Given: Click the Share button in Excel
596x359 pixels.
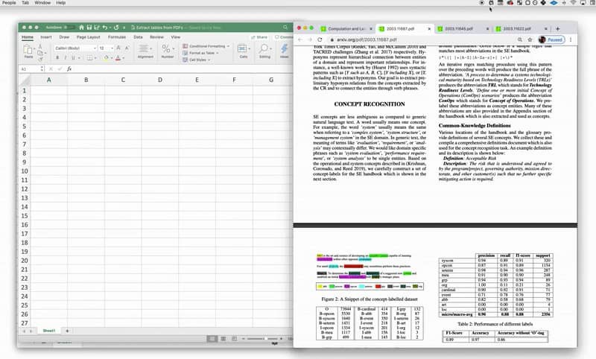Looking at the screenshot, I should pos(259,36).
